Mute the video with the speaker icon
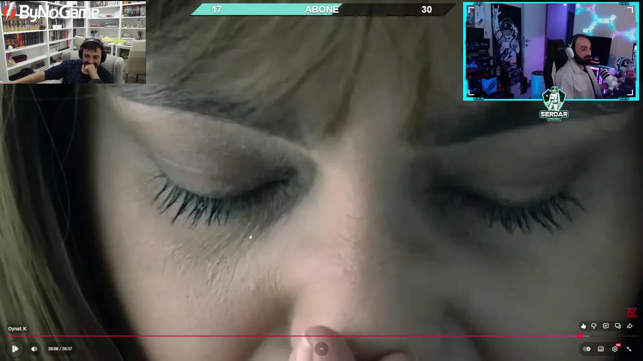Image resolution: width=643 pixels, height=361 pixels. click(34, 349)
